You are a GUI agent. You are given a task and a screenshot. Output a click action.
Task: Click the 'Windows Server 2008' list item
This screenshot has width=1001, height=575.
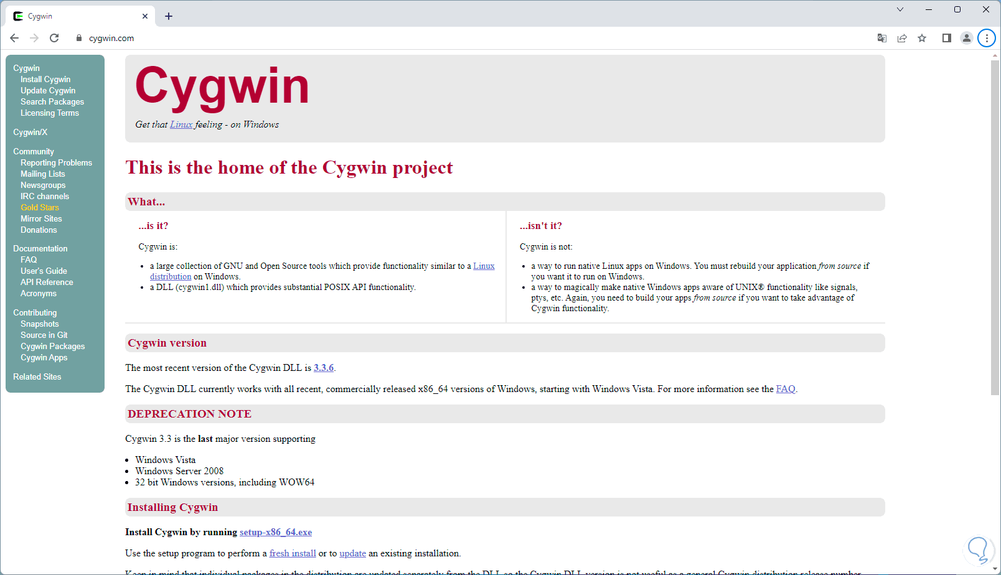click(179, 471)
